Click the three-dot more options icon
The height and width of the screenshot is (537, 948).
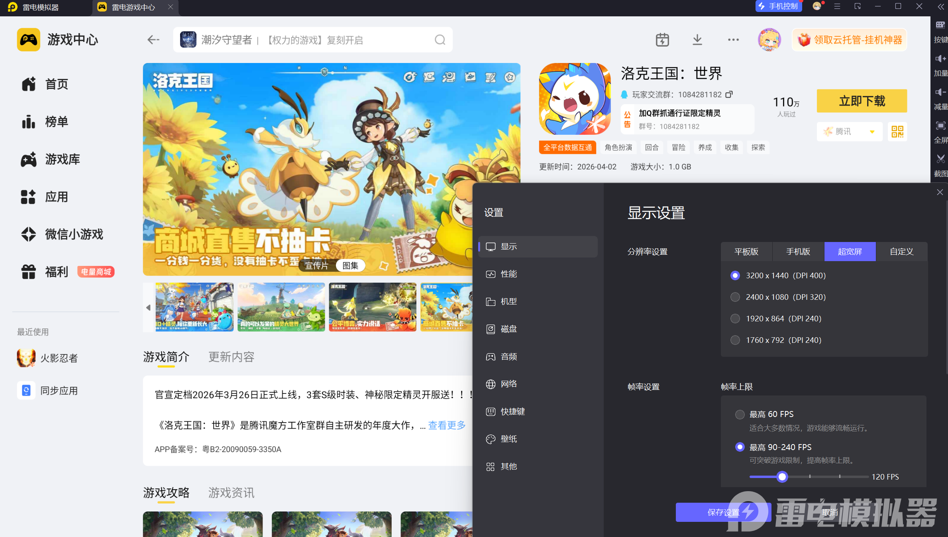coord(733,40)
